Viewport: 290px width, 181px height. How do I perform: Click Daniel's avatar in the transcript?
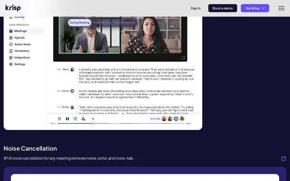72,91
